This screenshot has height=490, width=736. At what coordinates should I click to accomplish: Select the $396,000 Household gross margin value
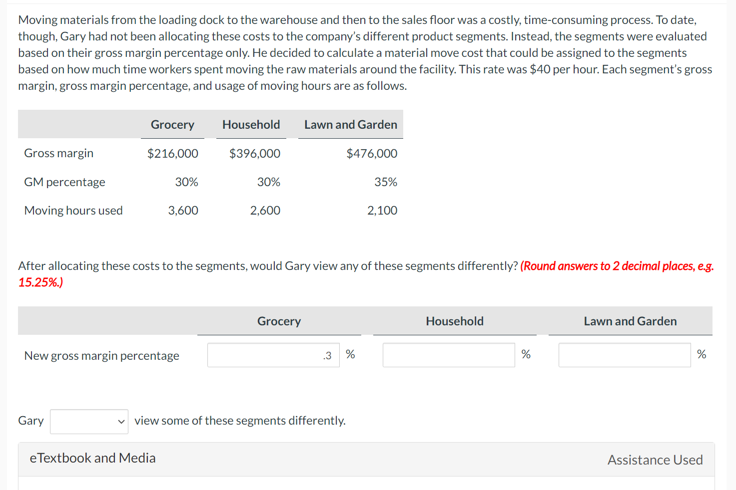[255, 154]
